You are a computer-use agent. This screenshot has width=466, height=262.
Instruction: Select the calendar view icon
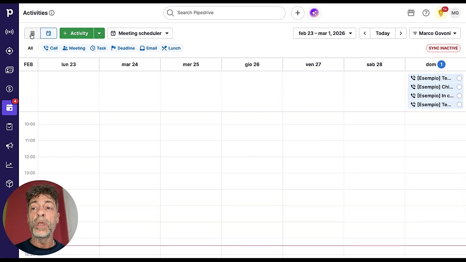(x=48, y=33)
